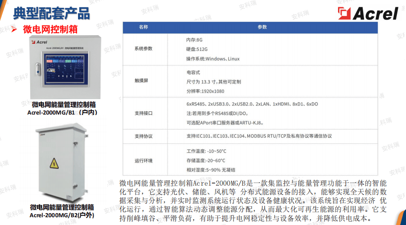
Task: Click the 参数 table header
Action: pyautogui.click(x=262, y=27)
